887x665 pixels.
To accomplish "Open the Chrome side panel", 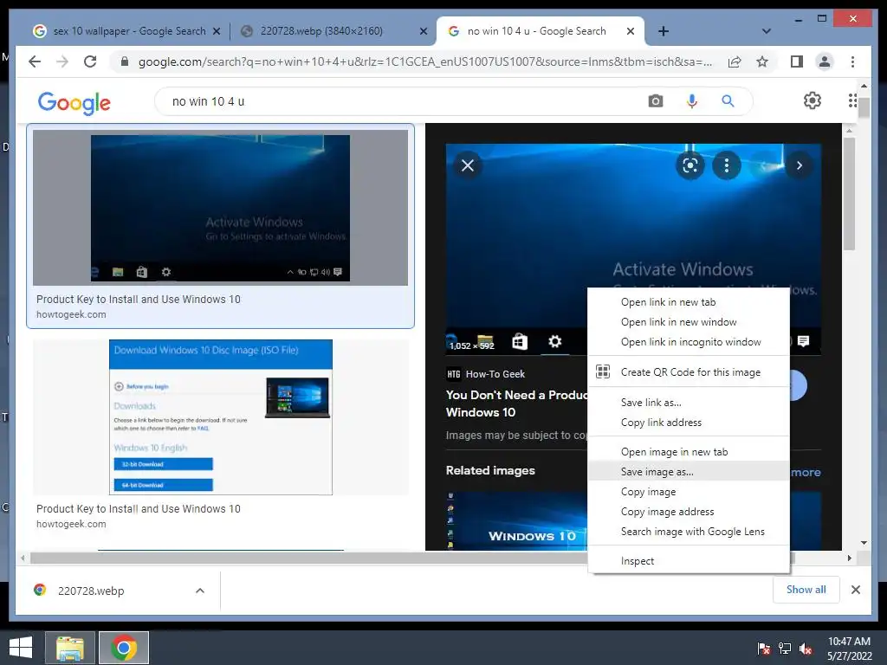I will point(797,61).
